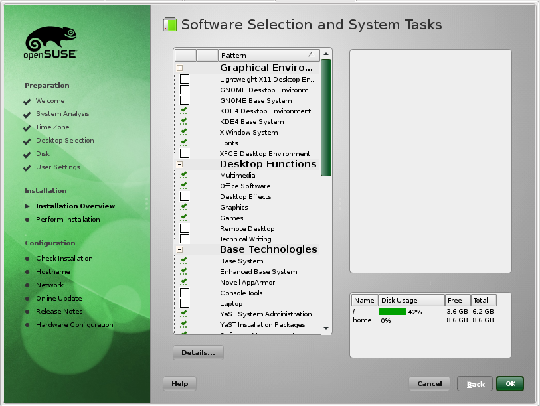This screenshot has height=406, width=540.
Task: Click the scroll down arrow of pattern list
Action: pyautogui.click(x=326, y=328)
